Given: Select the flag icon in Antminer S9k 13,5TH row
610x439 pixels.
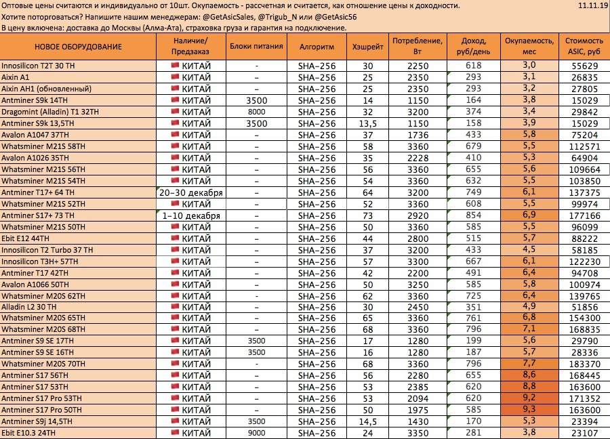Looking at the screenshot, I should click(x=175, y=123).
